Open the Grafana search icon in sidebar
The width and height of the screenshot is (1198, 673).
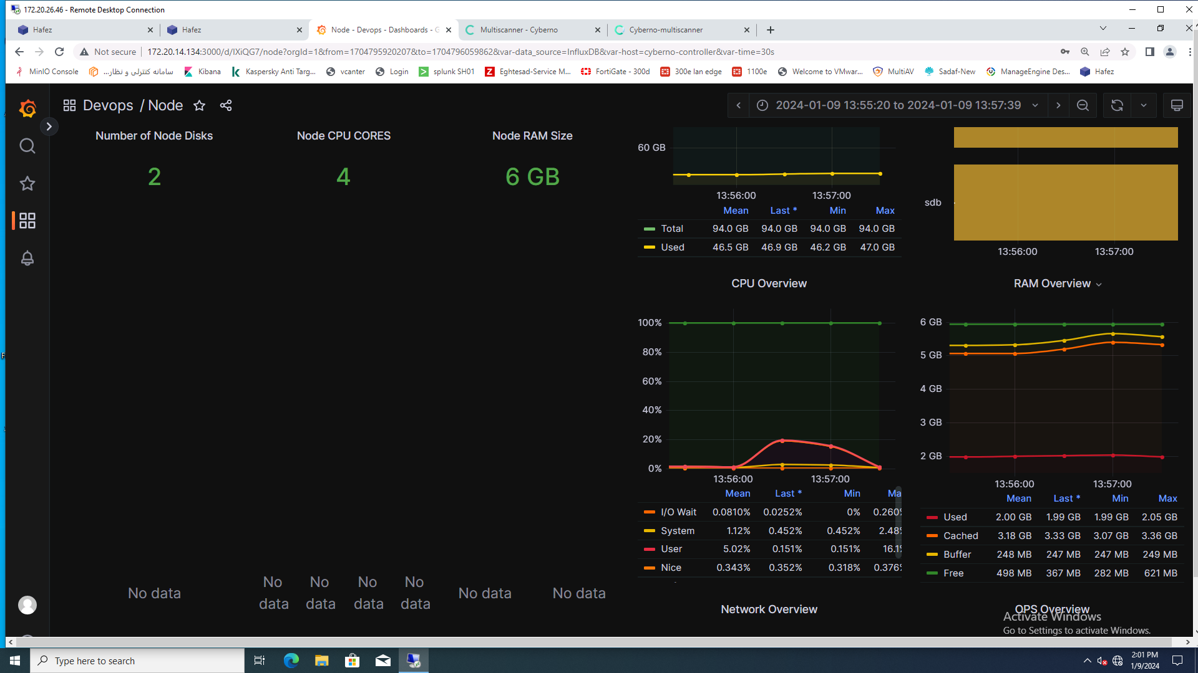(x=27, y=146)
